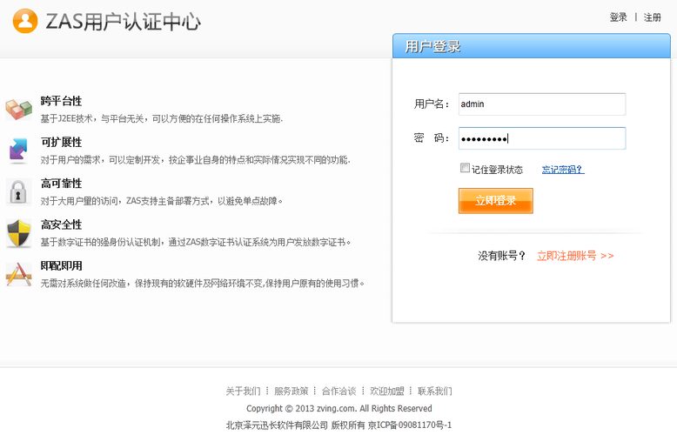
Task: Click the orange 立即登录 button
Action: click(x=496, y=201)
